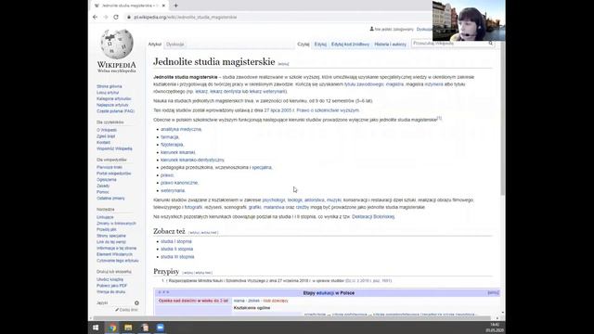Open Portal wikipedystów link

pos(113,173)
